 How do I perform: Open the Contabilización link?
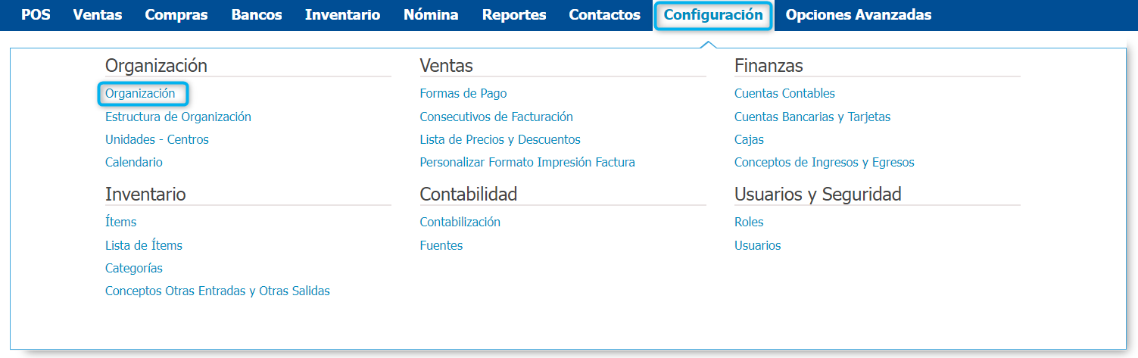460,223
